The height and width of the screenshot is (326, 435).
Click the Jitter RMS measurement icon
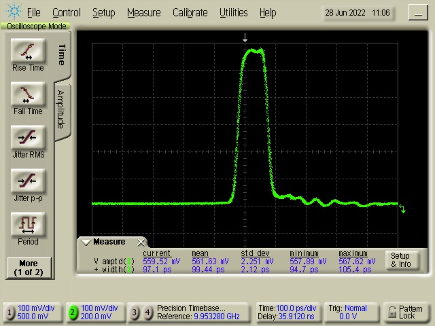28,139
